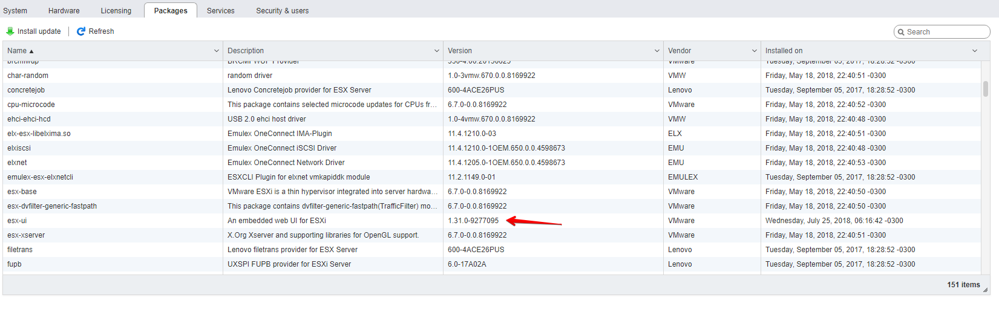Open the Hardware tab

[64, 11]
